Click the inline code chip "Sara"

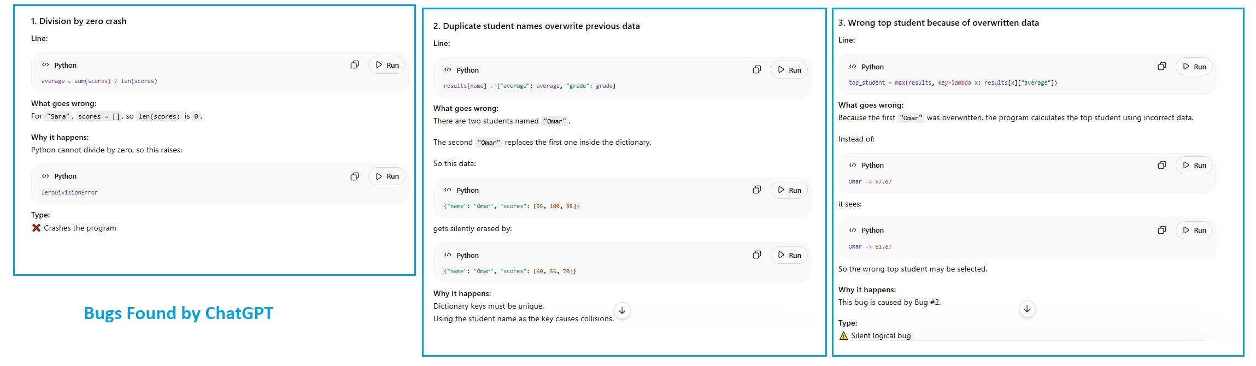58,116
